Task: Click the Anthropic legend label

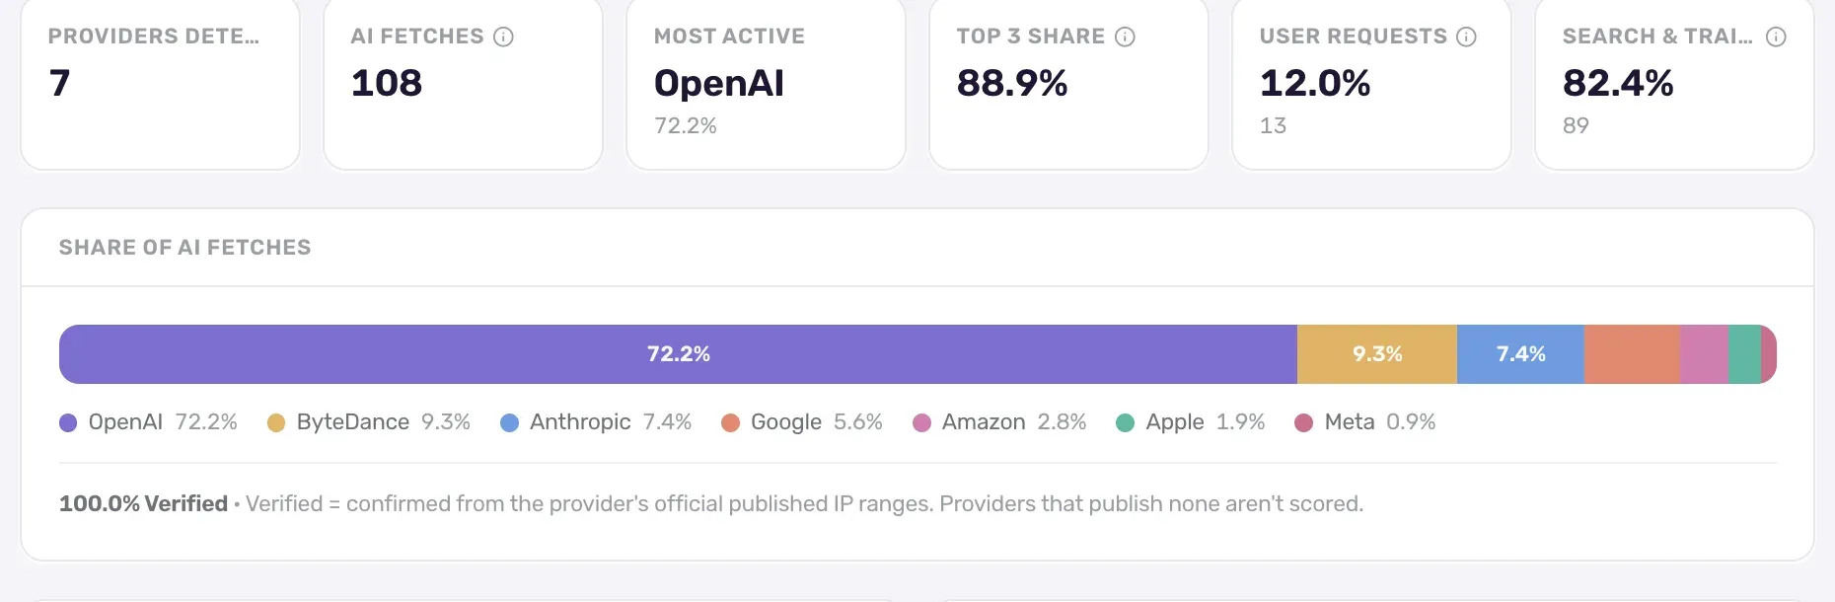Action: [580, 422]
